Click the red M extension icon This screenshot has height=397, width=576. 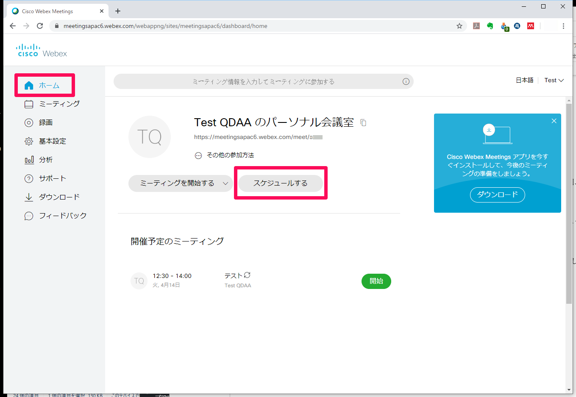tap(531, 26)
